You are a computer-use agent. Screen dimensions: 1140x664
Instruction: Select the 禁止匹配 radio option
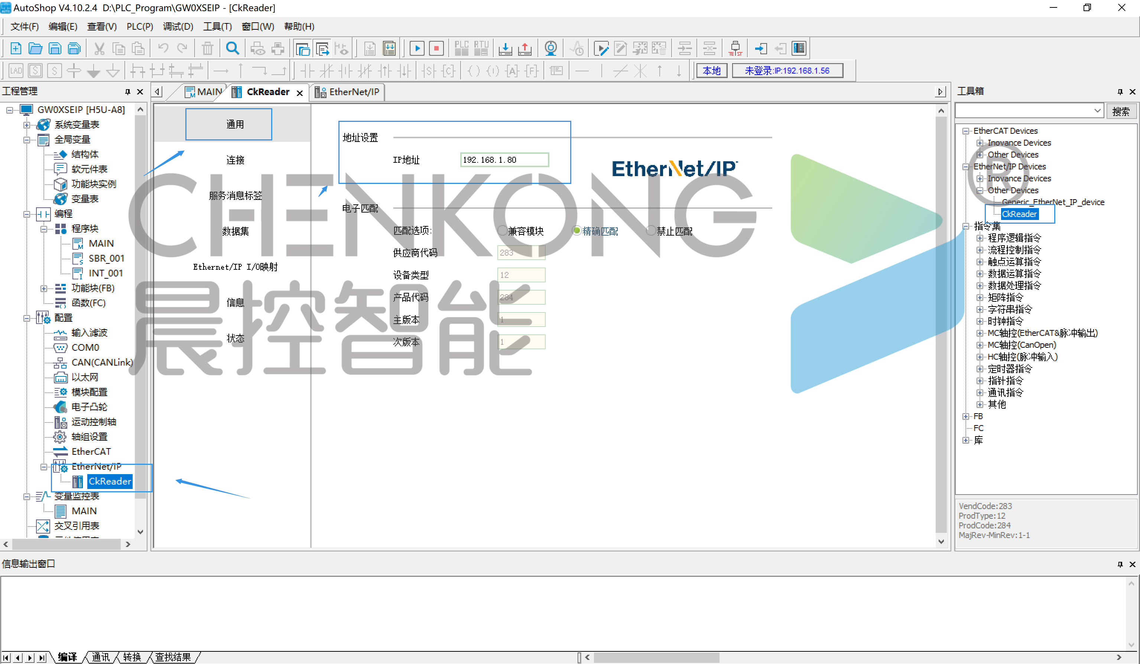[x=650, y=230]
